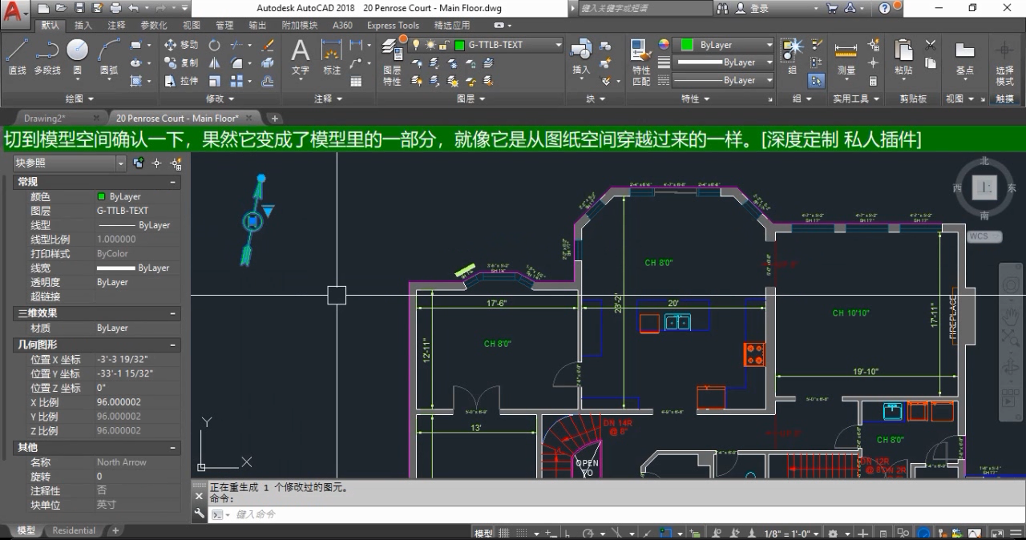
Task: Switch to the Express Tools ribbon tab
Action: click(x=393, y=25)
